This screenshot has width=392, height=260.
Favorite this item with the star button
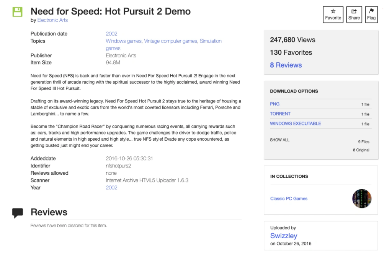(333, 15)
